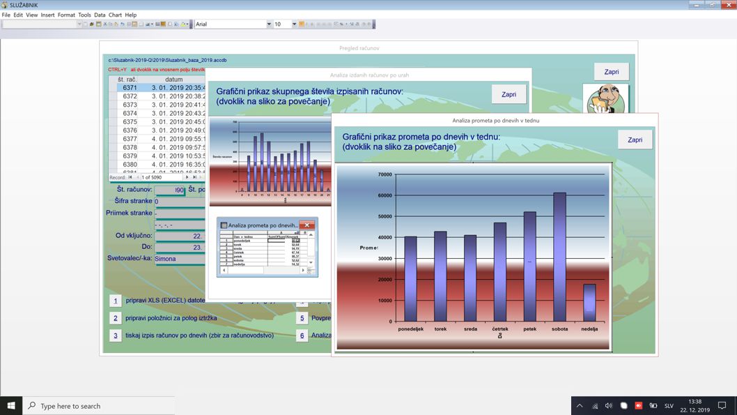
Task: Open the font size dropdown showing 10
Action: click(294, 24)
